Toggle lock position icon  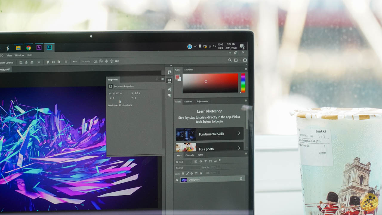[x=192, y=173]
